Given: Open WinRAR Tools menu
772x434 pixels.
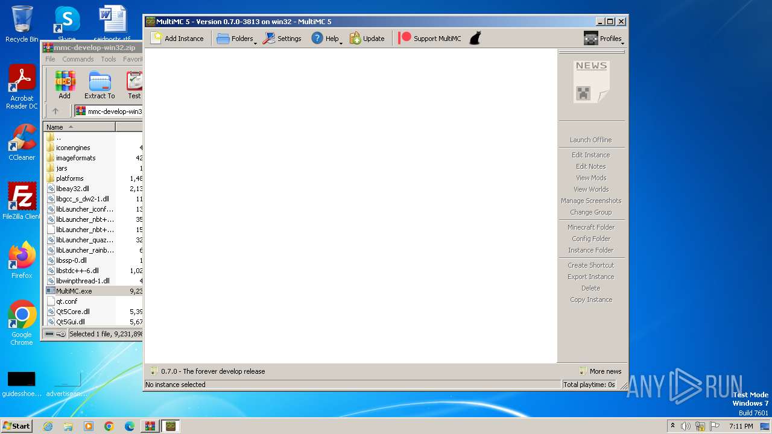Looking at the screenshot, I should tap(109, 59).
